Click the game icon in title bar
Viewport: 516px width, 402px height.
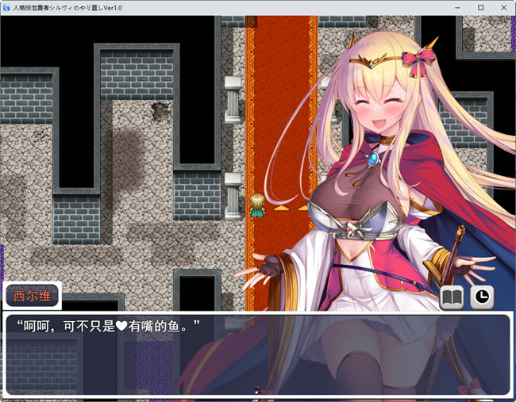tap(6, 7)
